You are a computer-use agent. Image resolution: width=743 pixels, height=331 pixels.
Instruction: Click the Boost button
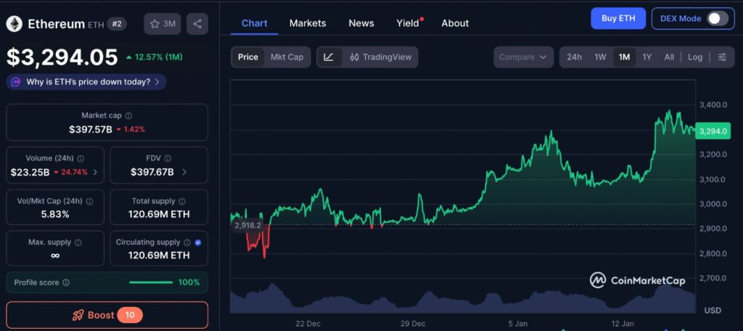click(x=107, y=315)
